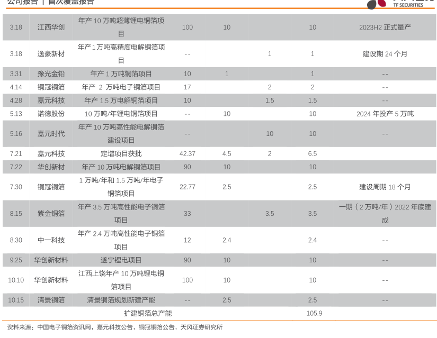The height and width of the screenshot is (338, 437).
Task: Click the 清景铜箔 company cell
Action: (51, 300)
